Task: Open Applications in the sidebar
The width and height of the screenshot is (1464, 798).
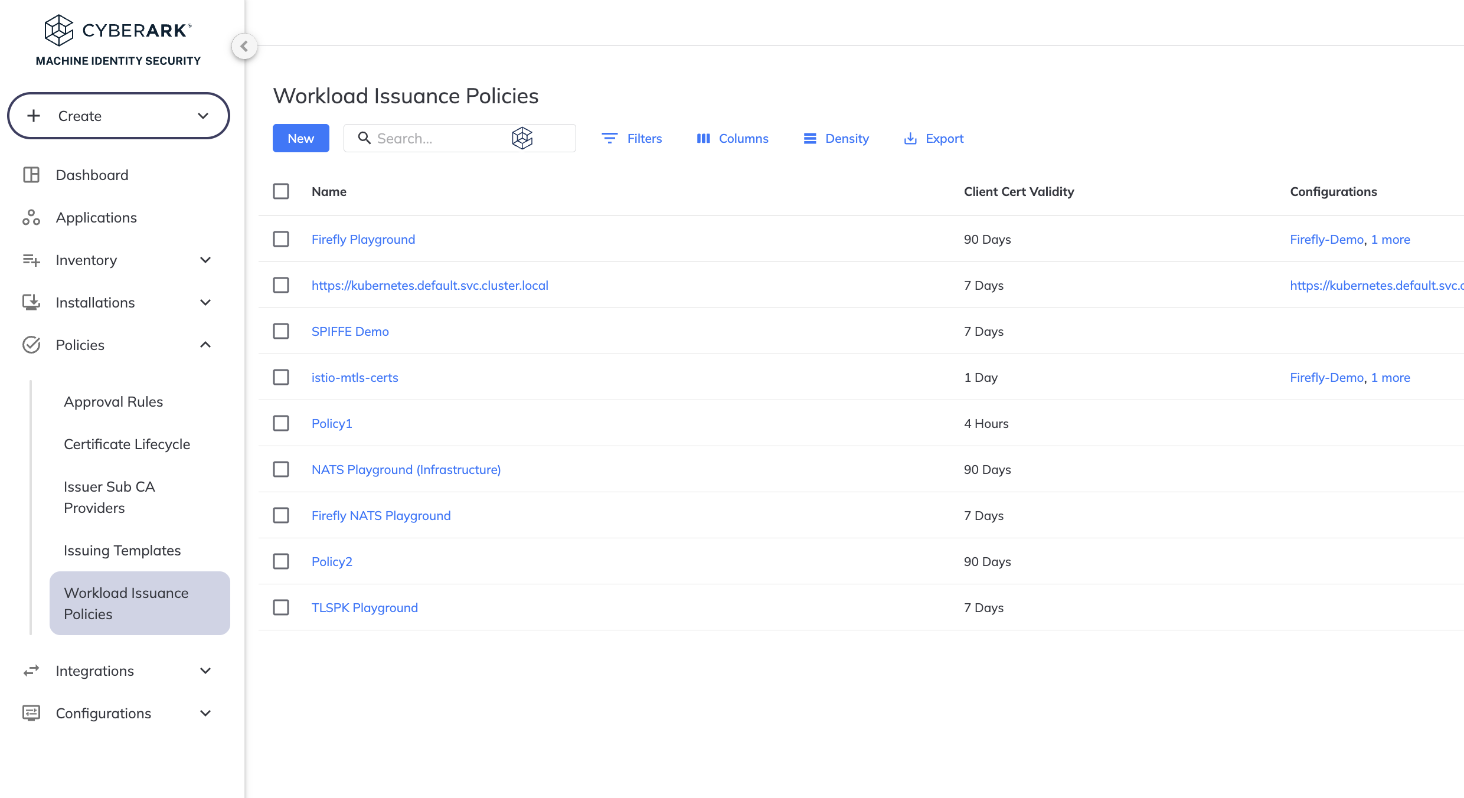Action: [x=96, y=217]
